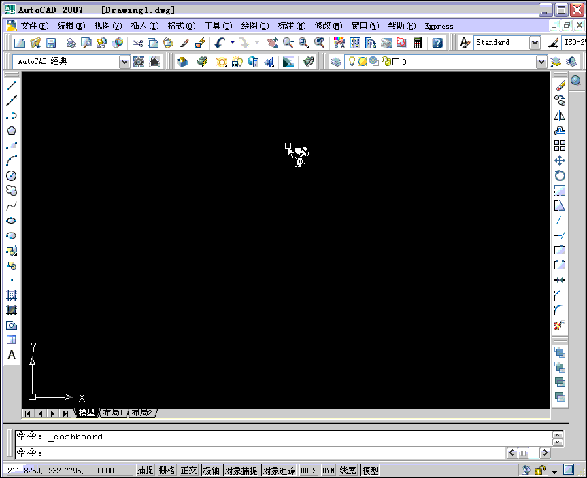Select the Polygon drawing tool
The image size is (587, 478).
12,130
